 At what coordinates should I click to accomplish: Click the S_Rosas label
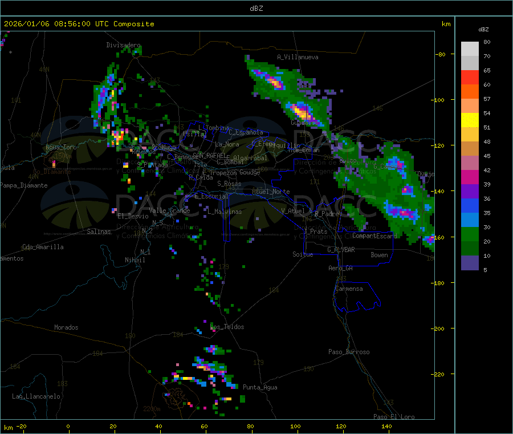(229, 184)
